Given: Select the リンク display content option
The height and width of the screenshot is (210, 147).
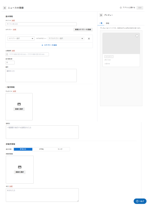Looking at the screenshot, I should [60, 149].
